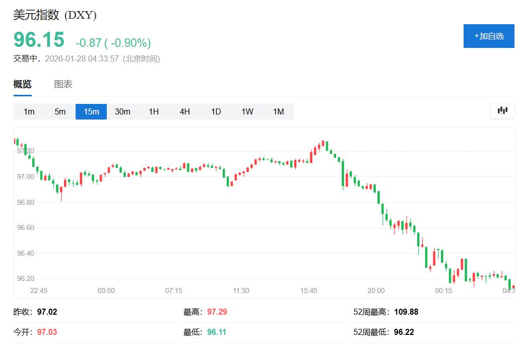Choose the active 15m interval
This screenshot has height=351, width=518.
pos(91,111)
